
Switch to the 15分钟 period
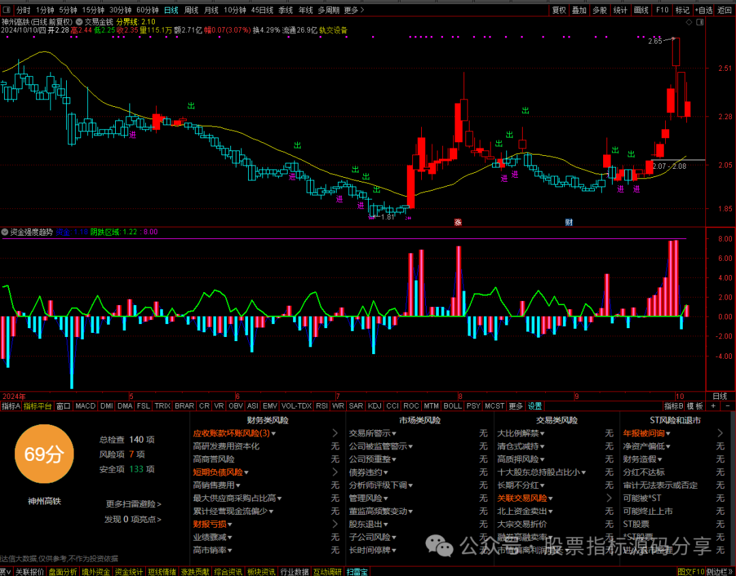point(93,10)
